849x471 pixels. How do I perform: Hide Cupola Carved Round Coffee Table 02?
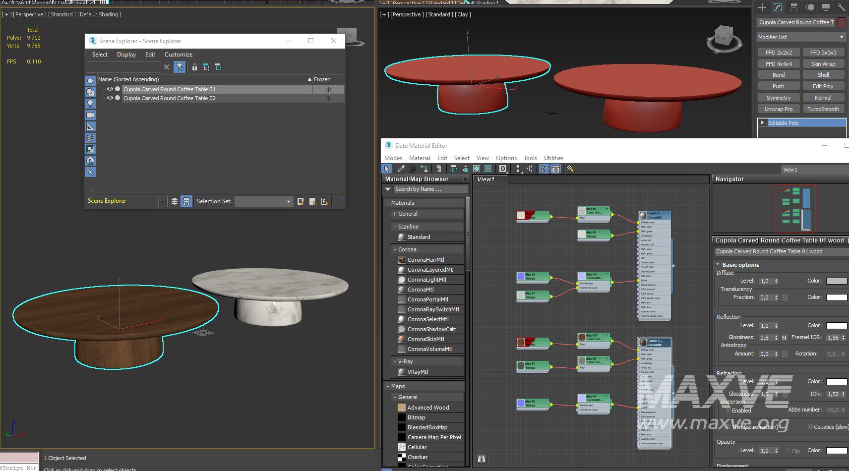point(110,98)
